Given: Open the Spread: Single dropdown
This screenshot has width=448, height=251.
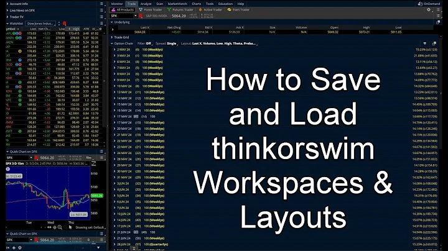Looking at the screenshot, I should pyautogui.click(x=167, y=43).
